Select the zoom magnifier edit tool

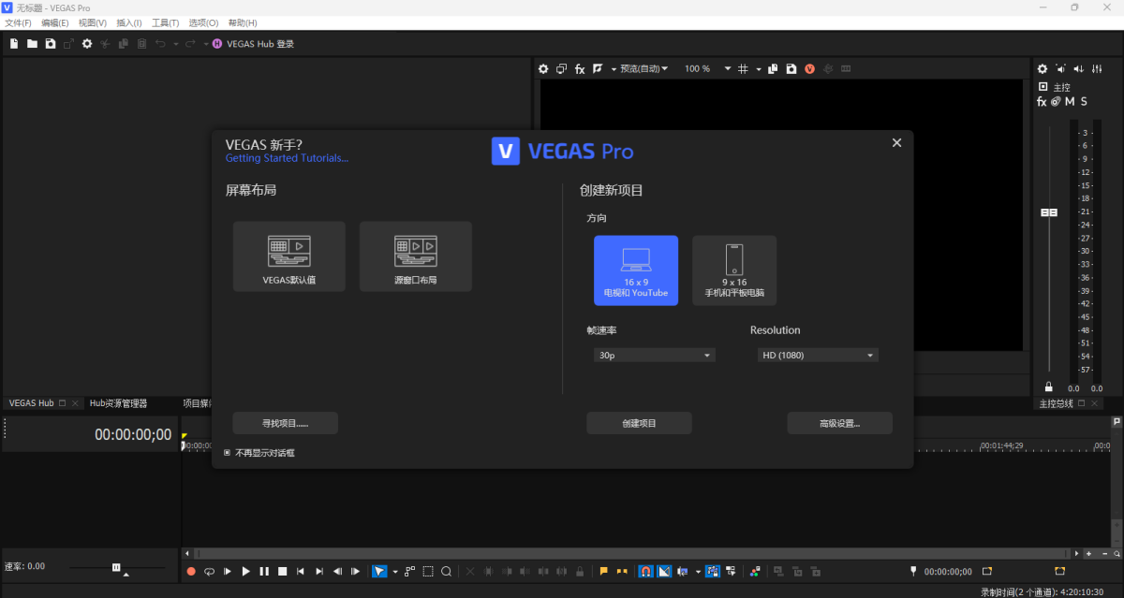pos(446,571)
